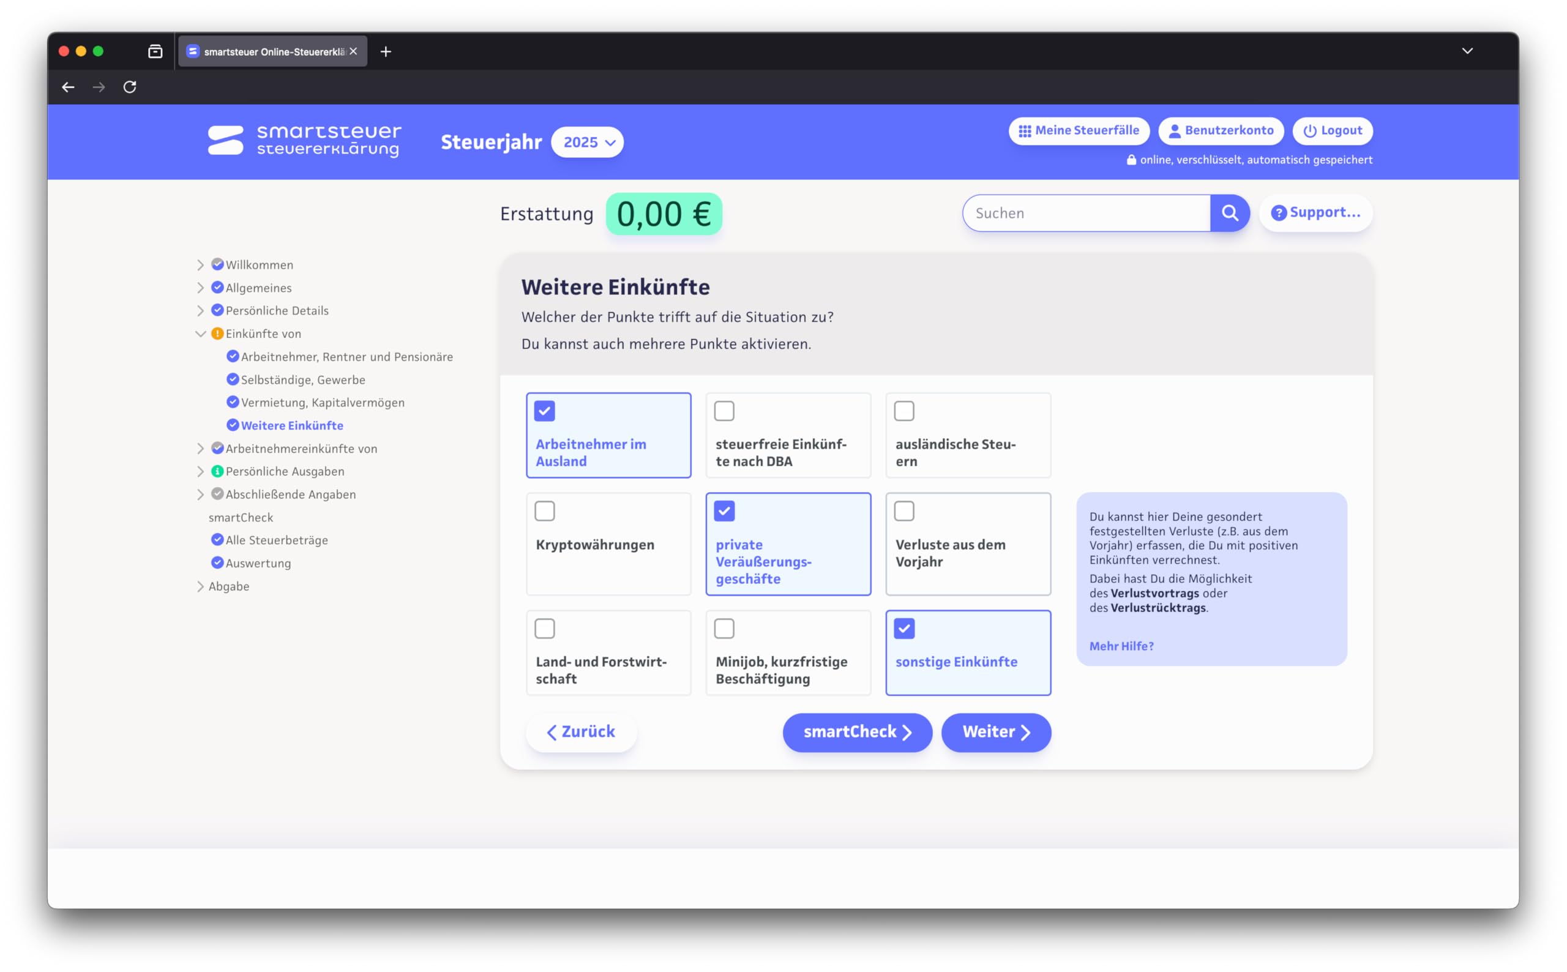The image size is (1567, 972).
Task: Collapse the Einkünfte von section
Action: (x=201, y=334)
